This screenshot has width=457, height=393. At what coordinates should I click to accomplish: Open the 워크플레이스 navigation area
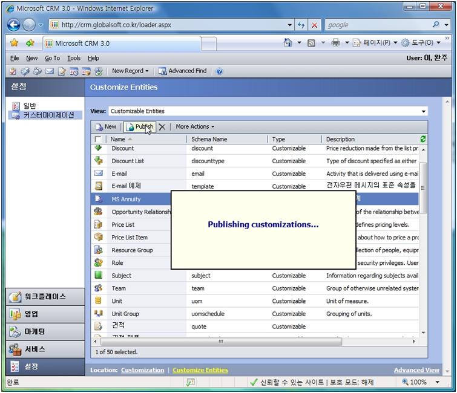45,297
